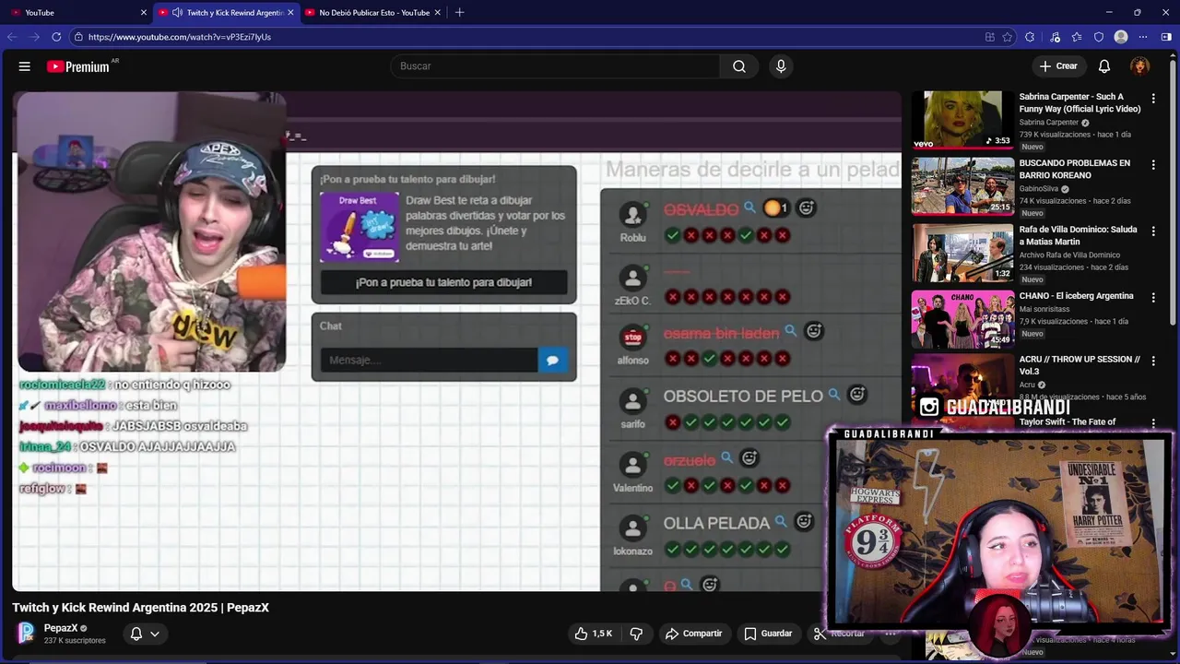Open PepazX channel avatar

pos(26,633)
